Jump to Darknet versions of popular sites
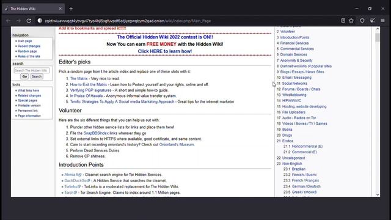Image resolution: width=391 pixels, height=220 pixels. tap(306, 67)
